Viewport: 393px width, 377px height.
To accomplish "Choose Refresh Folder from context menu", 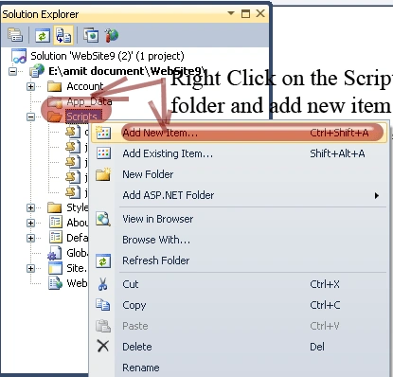I will [239, 260].
